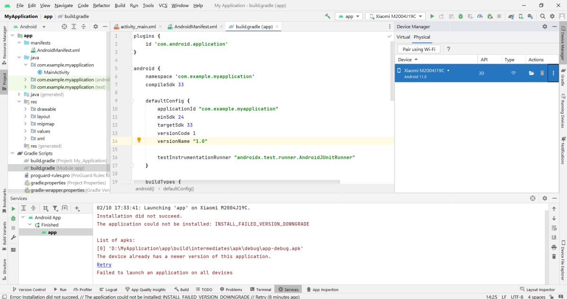Click the lightbulb intention icon on line 14
The width and height of the screenshot is (567, 299).
pyautogui.click(x=139, y=140)
